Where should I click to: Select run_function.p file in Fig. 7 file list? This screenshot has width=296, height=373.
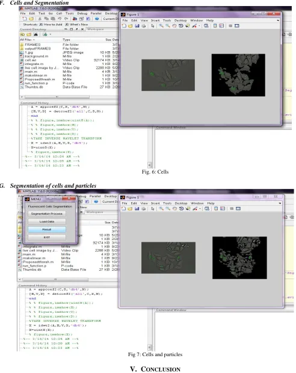click(x=68, y=266)
